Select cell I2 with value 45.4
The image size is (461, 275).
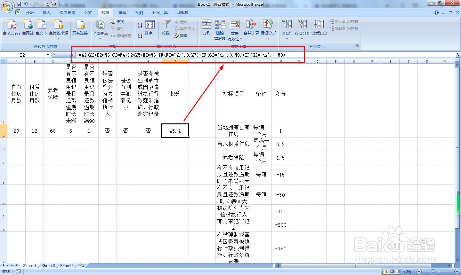175,131
